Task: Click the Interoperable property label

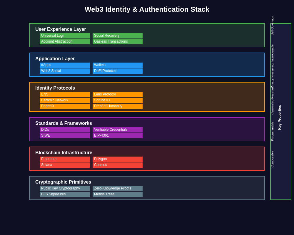Action: [273, 53]
